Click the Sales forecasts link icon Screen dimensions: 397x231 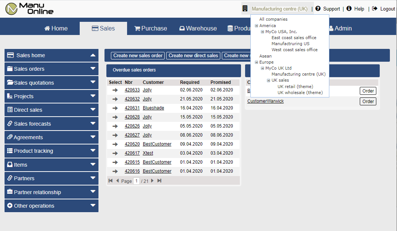10,123
